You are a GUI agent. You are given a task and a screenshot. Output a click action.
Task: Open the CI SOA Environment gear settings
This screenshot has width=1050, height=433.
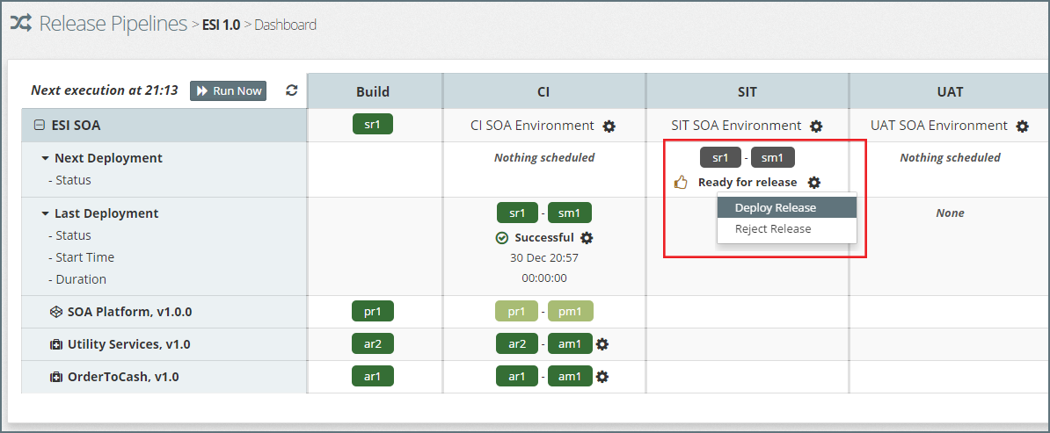[x=609, y=126]
